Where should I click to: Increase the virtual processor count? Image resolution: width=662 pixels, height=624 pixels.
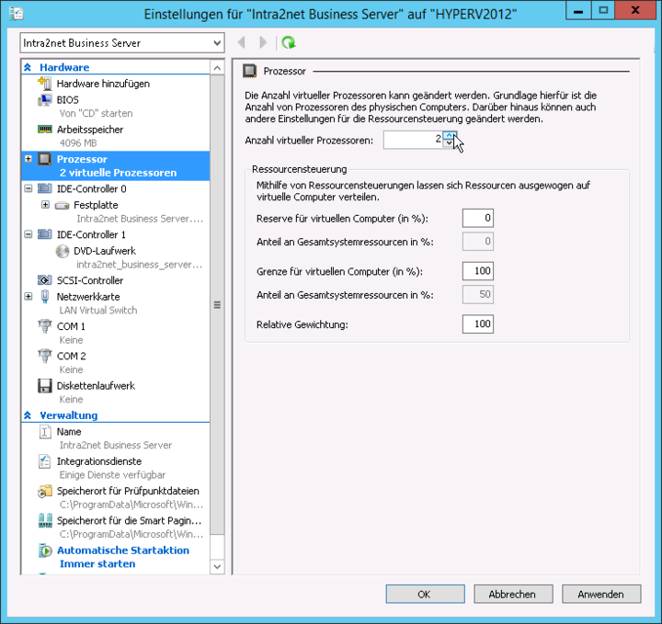449,135
